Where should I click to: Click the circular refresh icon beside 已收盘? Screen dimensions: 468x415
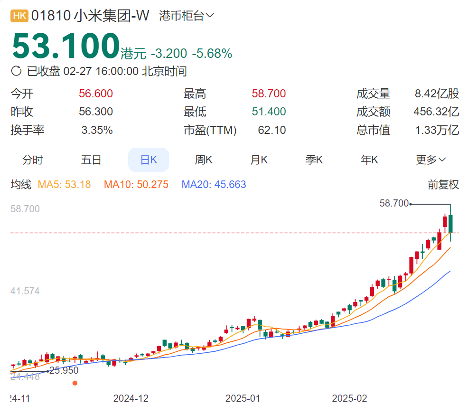17,71
